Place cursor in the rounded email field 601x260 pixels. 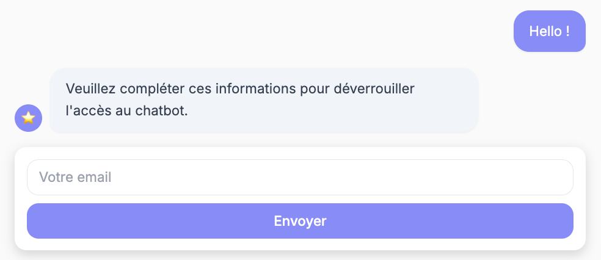tap(300, 177)
